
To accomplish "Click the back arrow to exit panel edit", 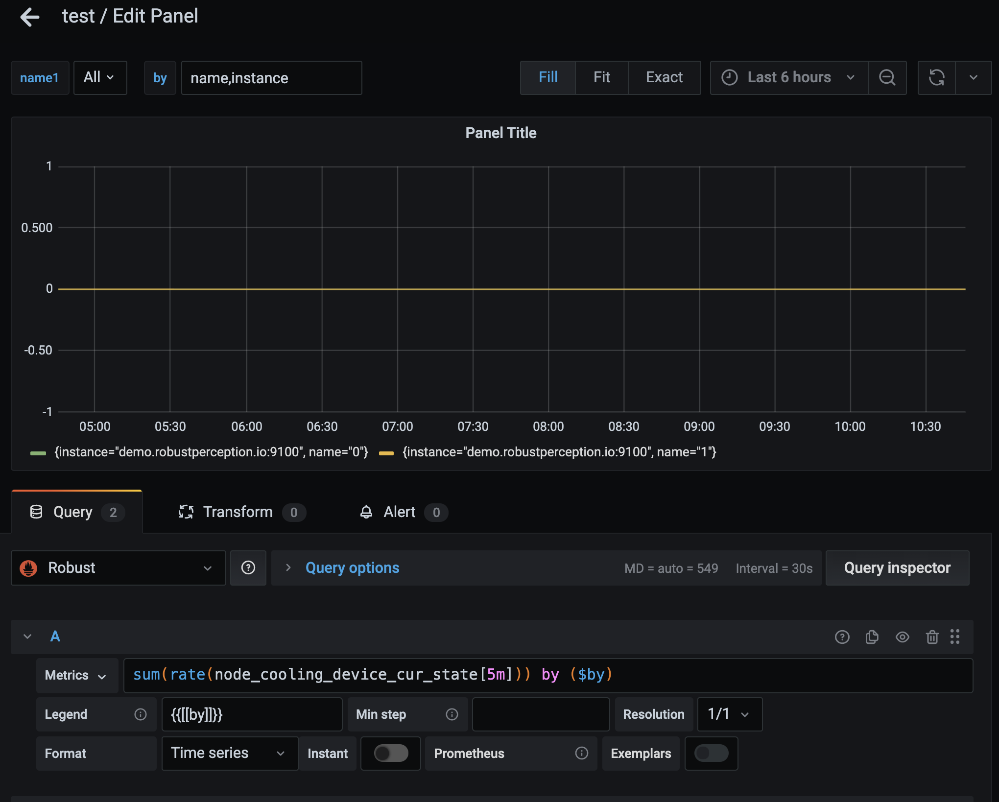I will pyautogui.click(x=30, y=17).
